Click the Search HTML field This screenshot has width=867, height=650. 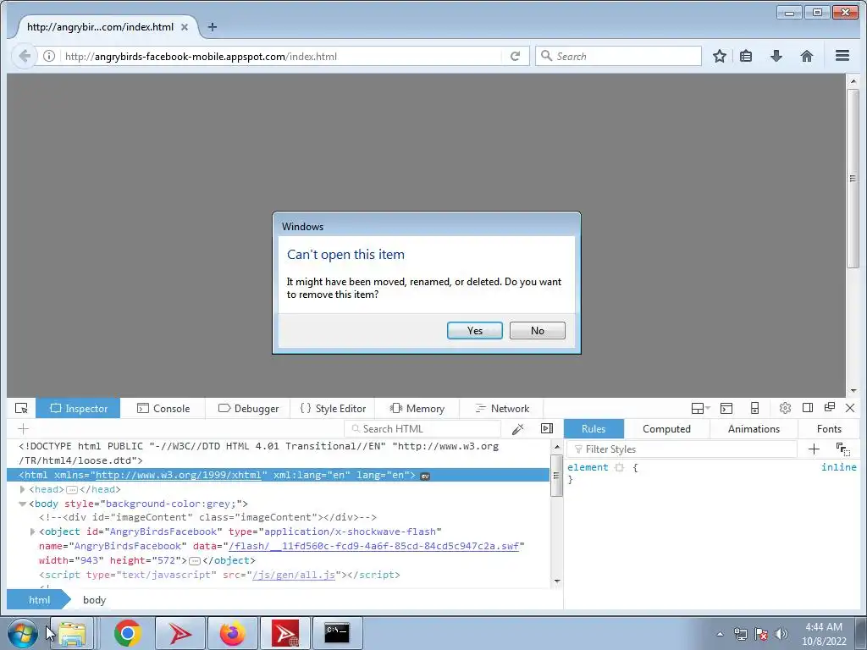coord(422,429)
